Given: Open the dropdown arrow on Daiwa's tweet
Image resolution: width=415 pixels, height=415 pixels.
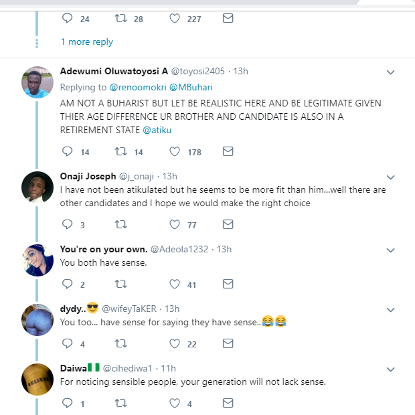Looking at the screenshot, I should coord(392,368).
